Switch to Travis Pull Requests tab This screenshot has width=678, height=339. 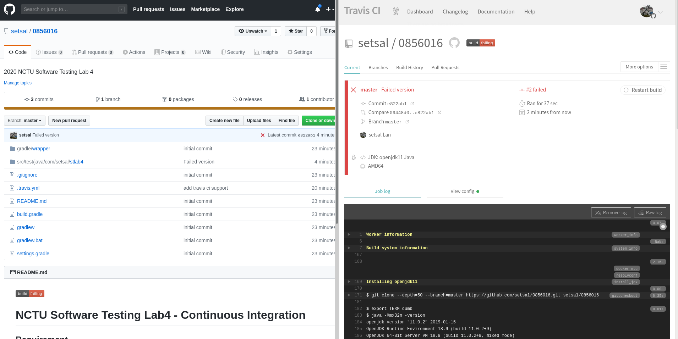click(x=445, y=68)
